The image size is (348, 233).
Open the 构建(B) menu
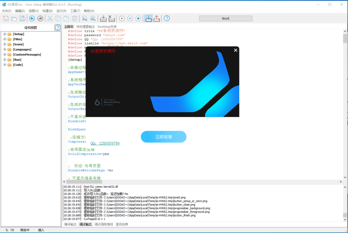point(48,11)
